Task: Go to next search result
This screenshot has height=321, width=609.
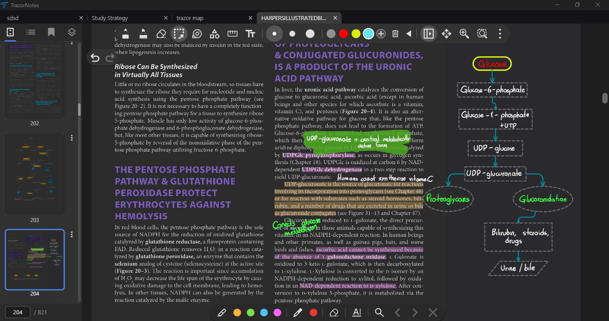Action: [415, 313]
